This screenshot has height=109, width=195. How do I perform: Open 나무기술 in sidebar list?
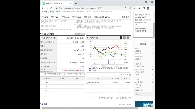click(x=138, y=85)
